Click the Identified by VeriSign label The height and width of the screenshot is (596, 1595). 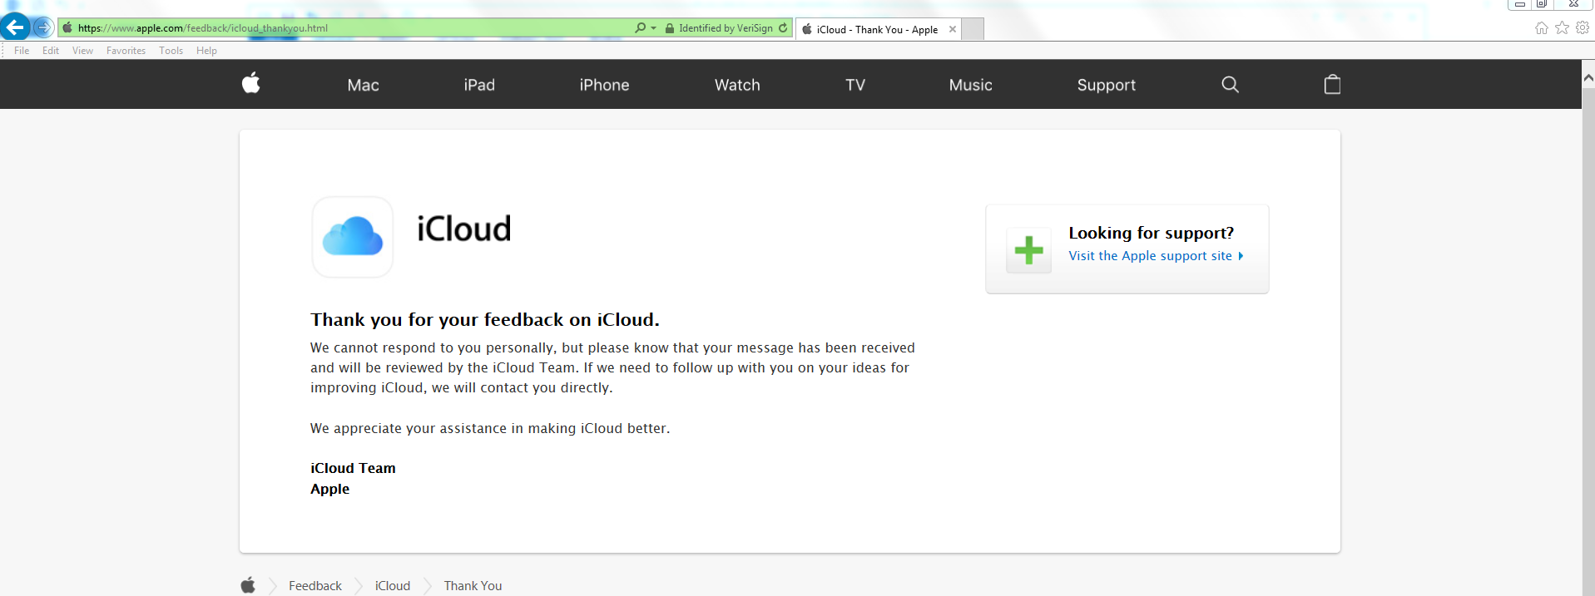pos(726,28)
